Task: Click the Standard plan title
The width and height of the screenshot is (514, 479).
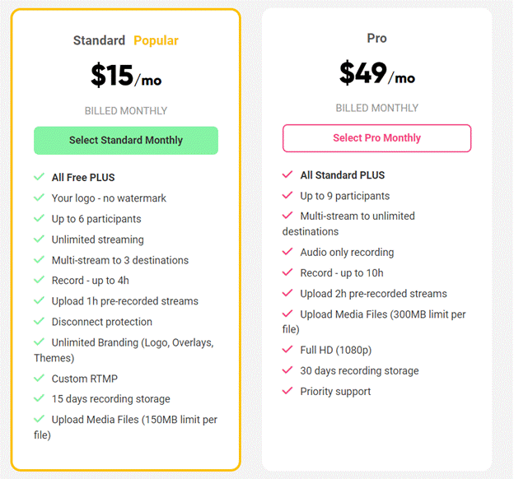Action: pyautogui.click(x=99, y=40)
